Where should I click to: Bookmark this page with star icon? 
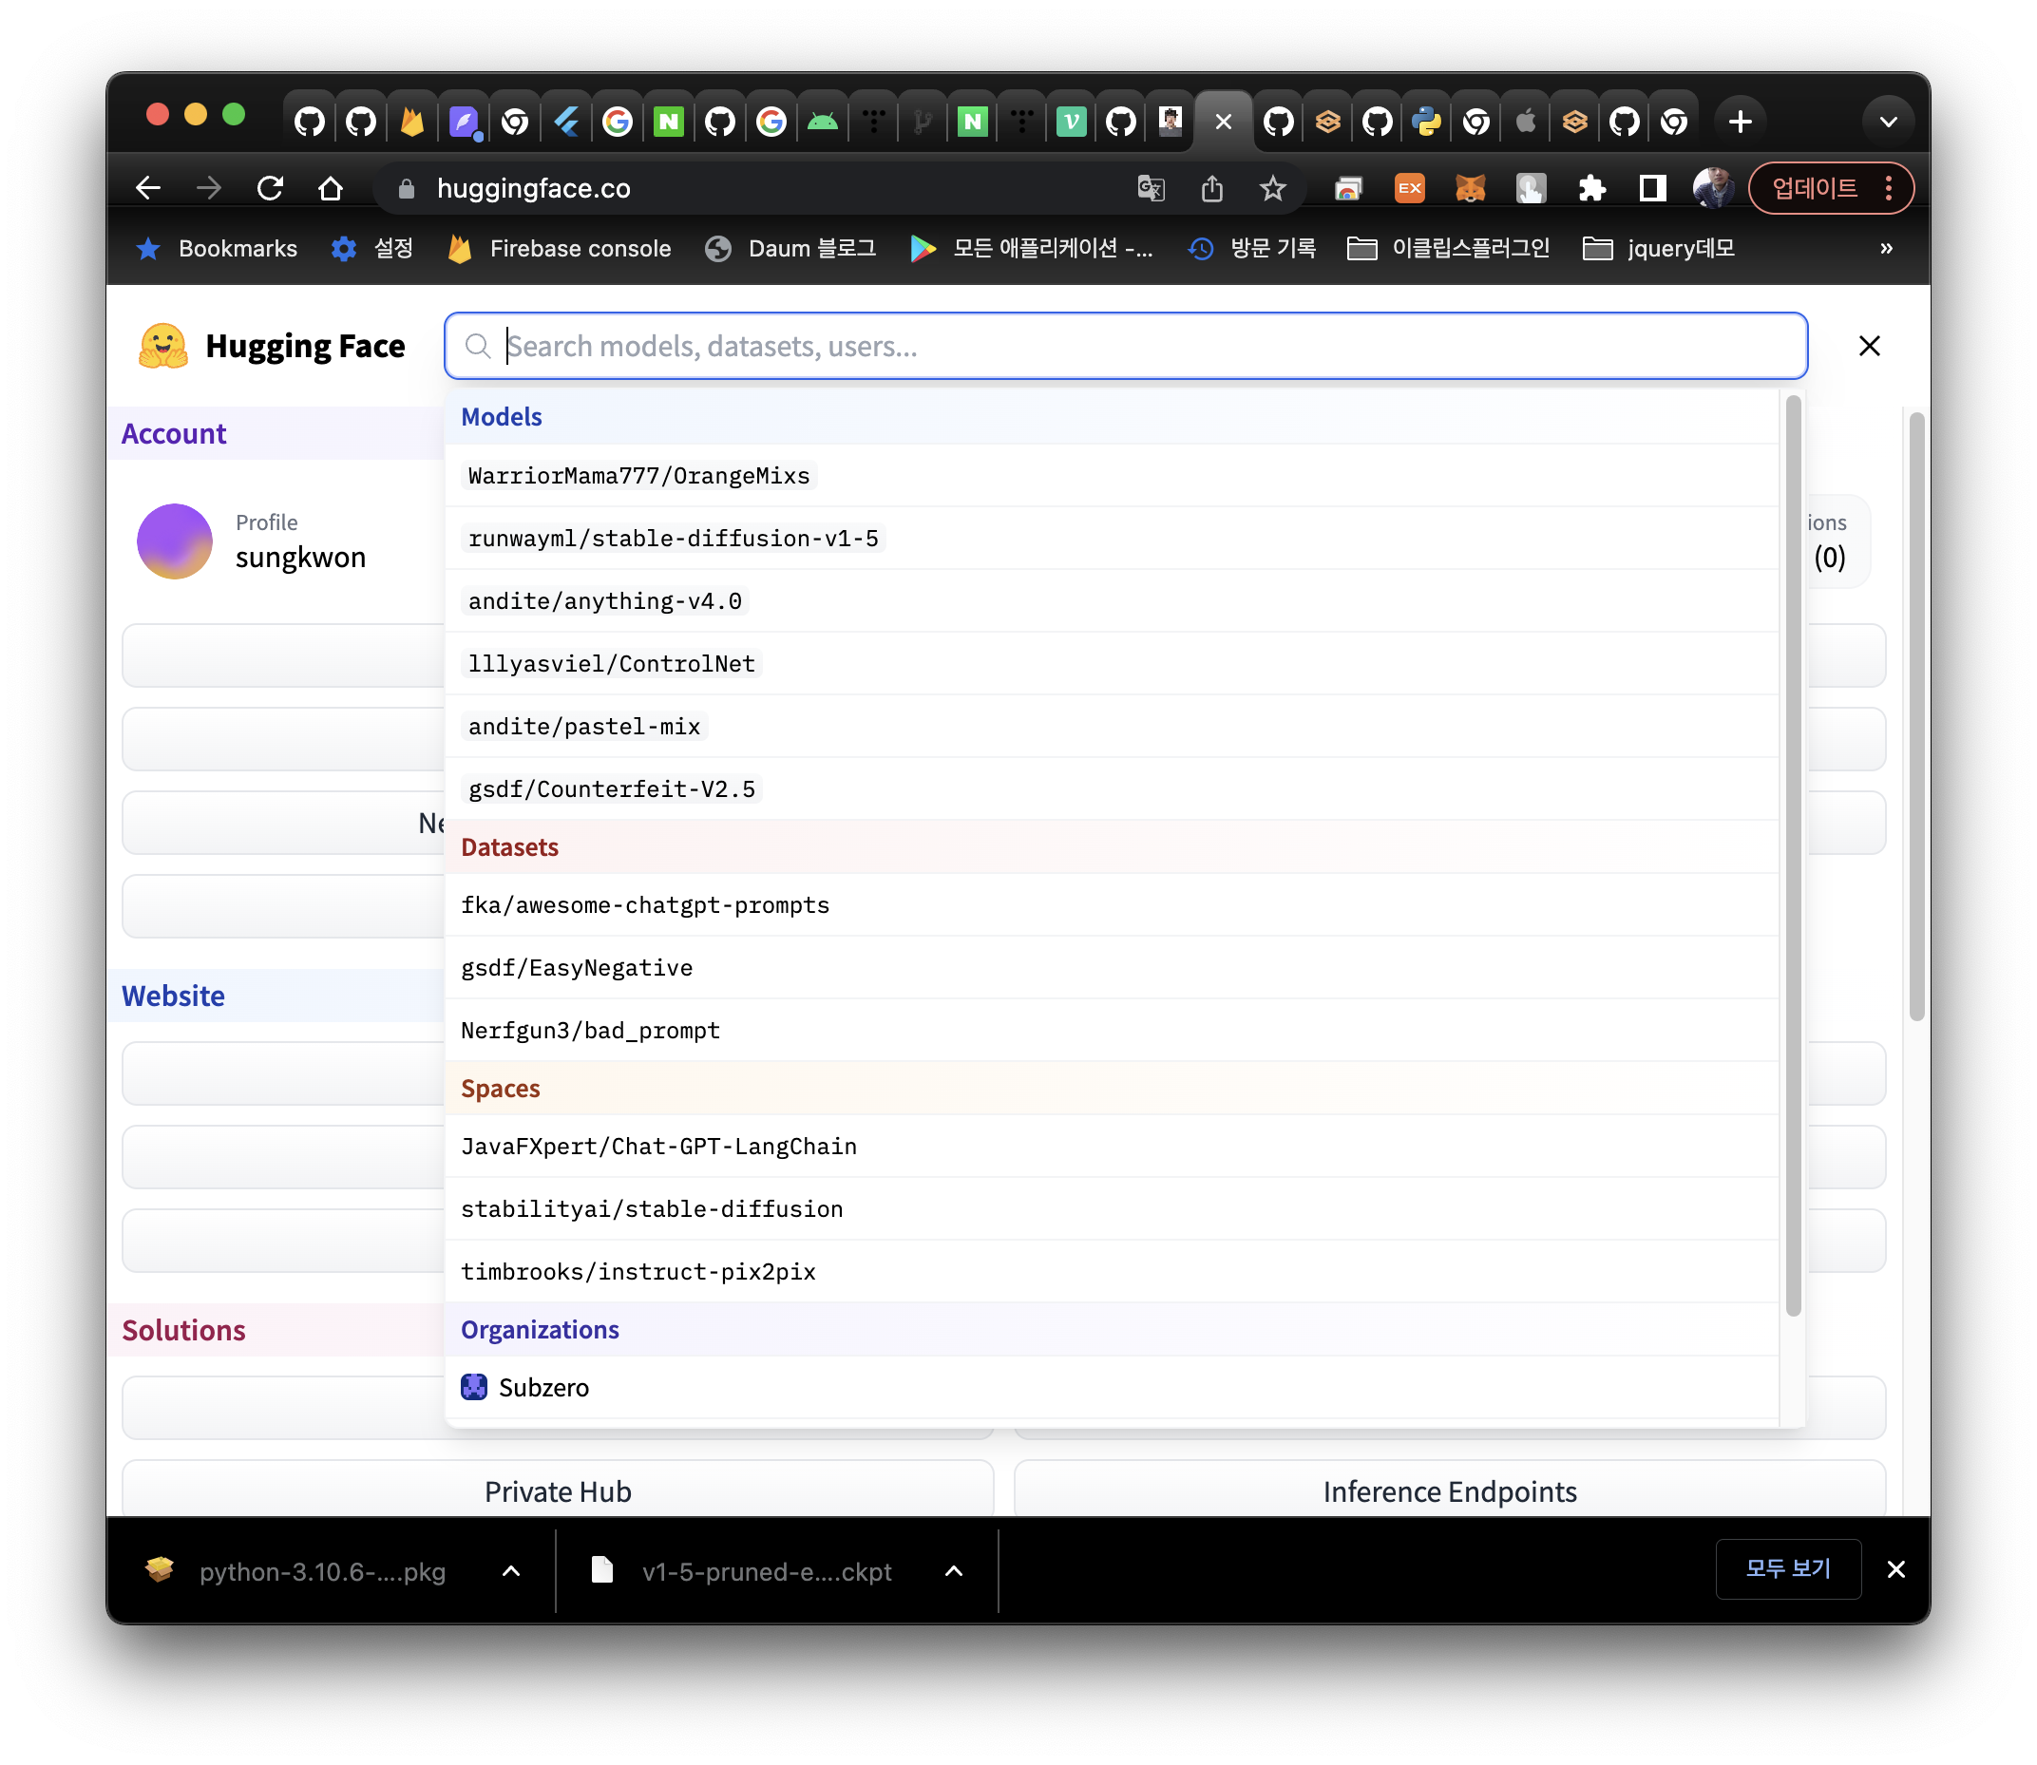click(1271, 188)
